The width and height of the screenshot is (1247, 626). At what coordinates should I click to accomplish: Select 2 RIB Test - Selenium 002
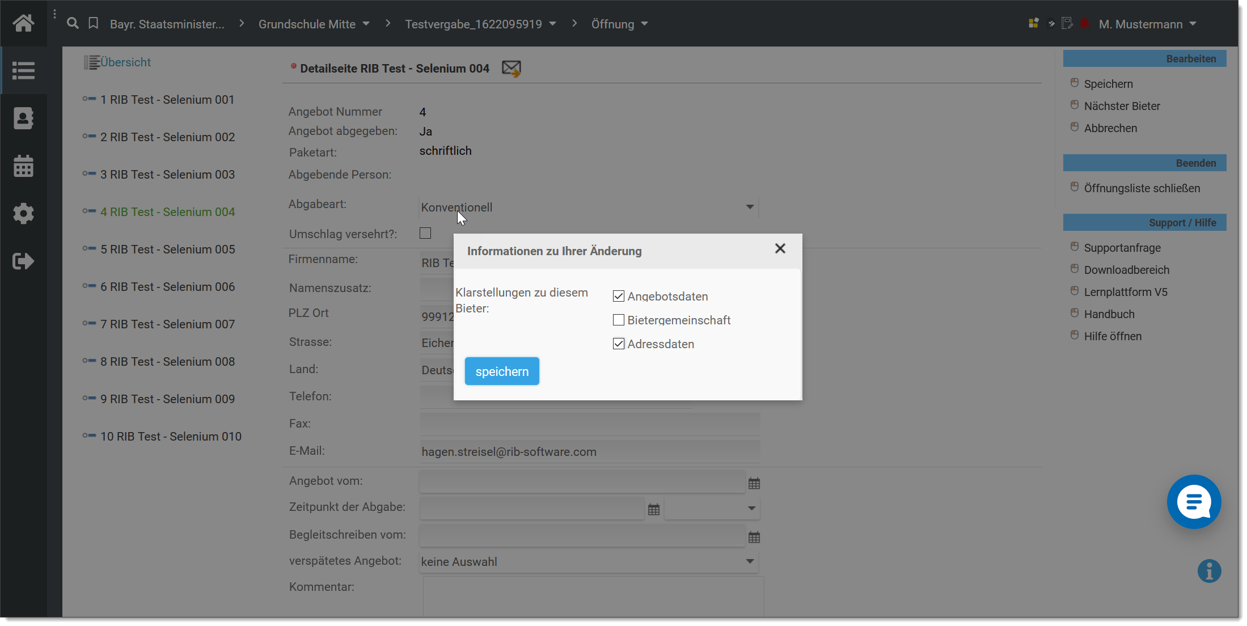[167, 137]
